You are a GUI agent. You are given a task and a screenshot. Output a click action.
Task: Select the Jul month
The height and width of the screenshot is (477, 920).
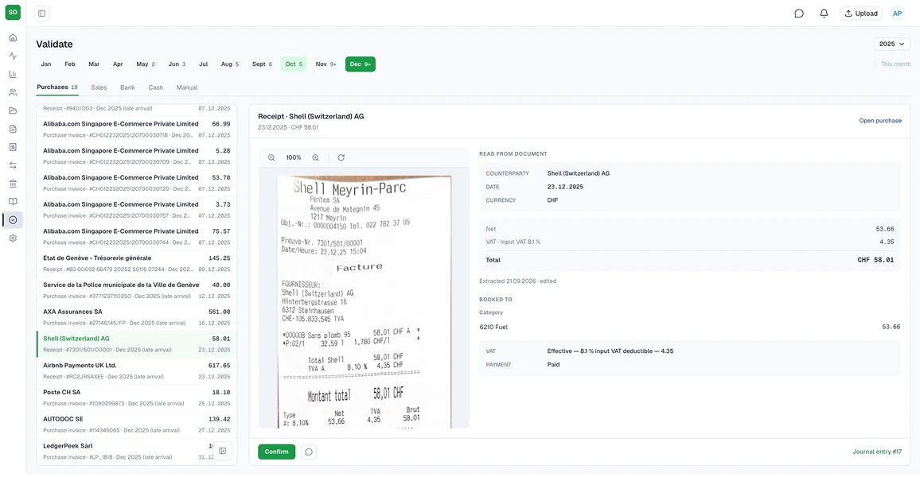203,64
